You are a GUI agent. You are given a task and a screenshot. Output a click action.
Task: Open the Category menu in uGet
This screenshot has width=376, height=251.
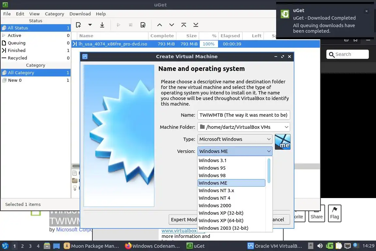(x=55, y=14)
